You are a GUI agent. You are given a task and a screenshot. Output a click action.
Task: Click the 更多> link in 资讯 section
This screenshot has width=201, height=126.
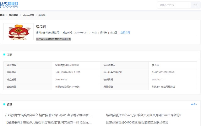click(x=194, y=104)
